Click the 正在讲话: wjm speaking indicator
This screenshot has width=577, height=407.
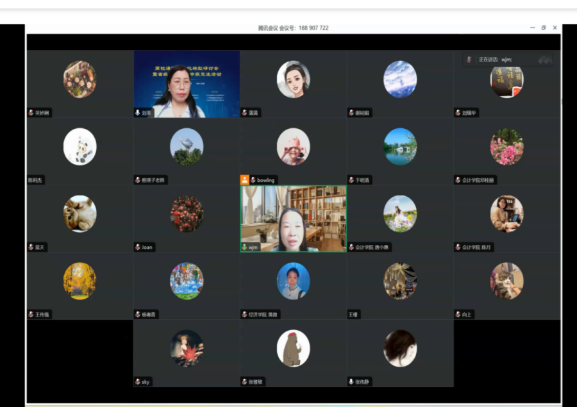pyautogui.click(x=506, y=60)
